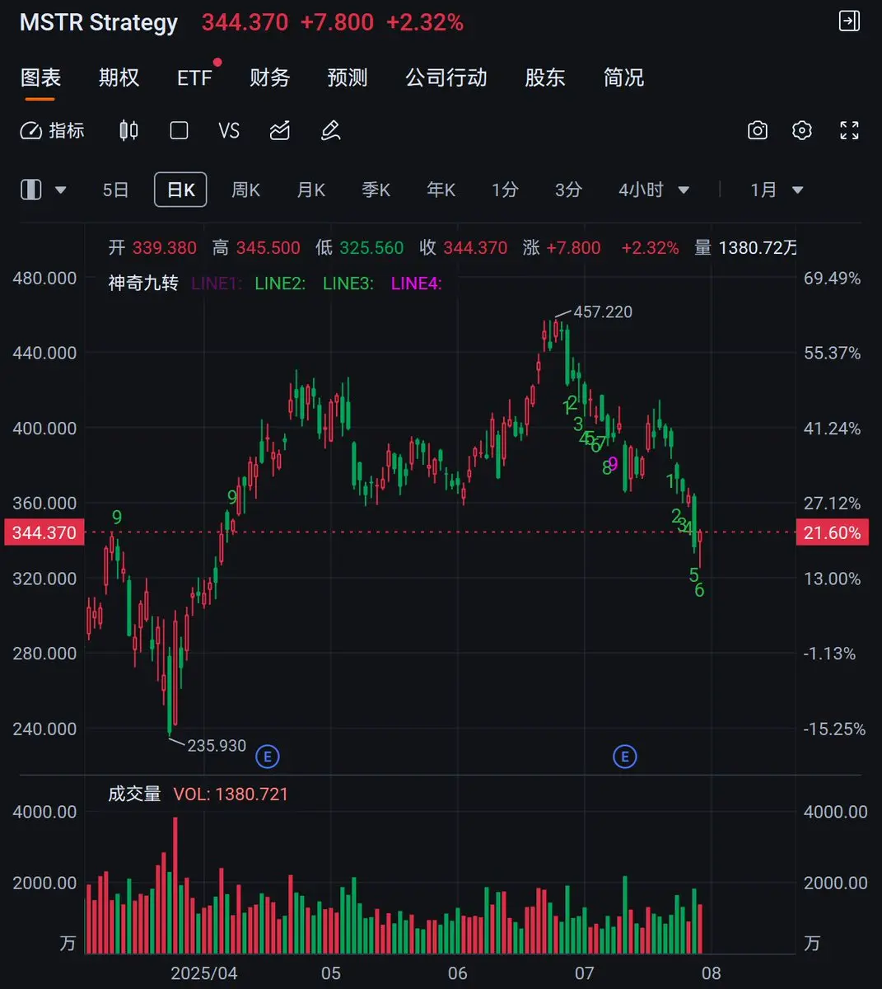Open the VS comparison tool
The width and height of the screenshot is (882, 989).
click(x=229, y=130)
